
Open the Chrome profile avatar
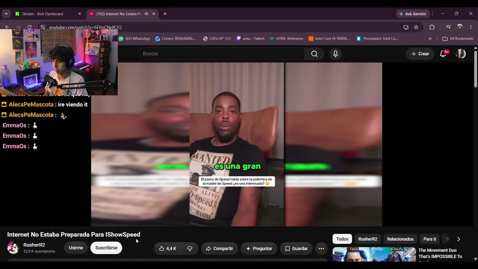point(460,27)
